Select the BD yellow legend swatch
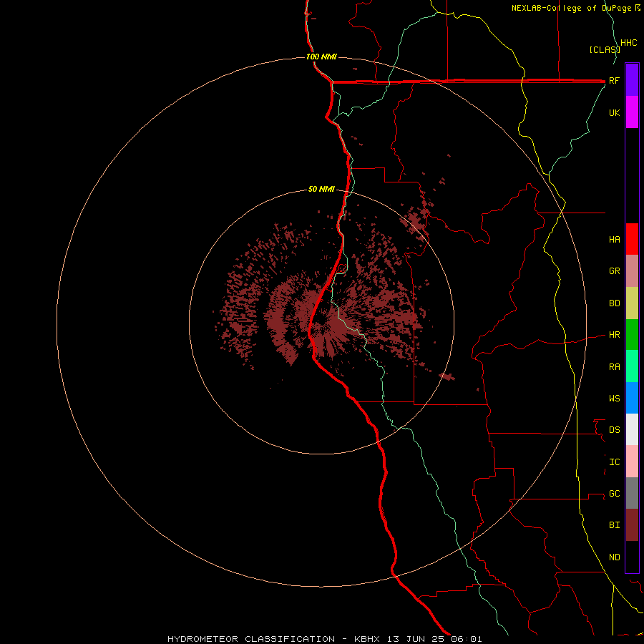The image size is (644, 644). [x=632, y=303]
